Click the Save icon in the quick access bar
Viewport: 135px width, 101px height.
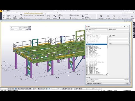click(x=3, y=11)
